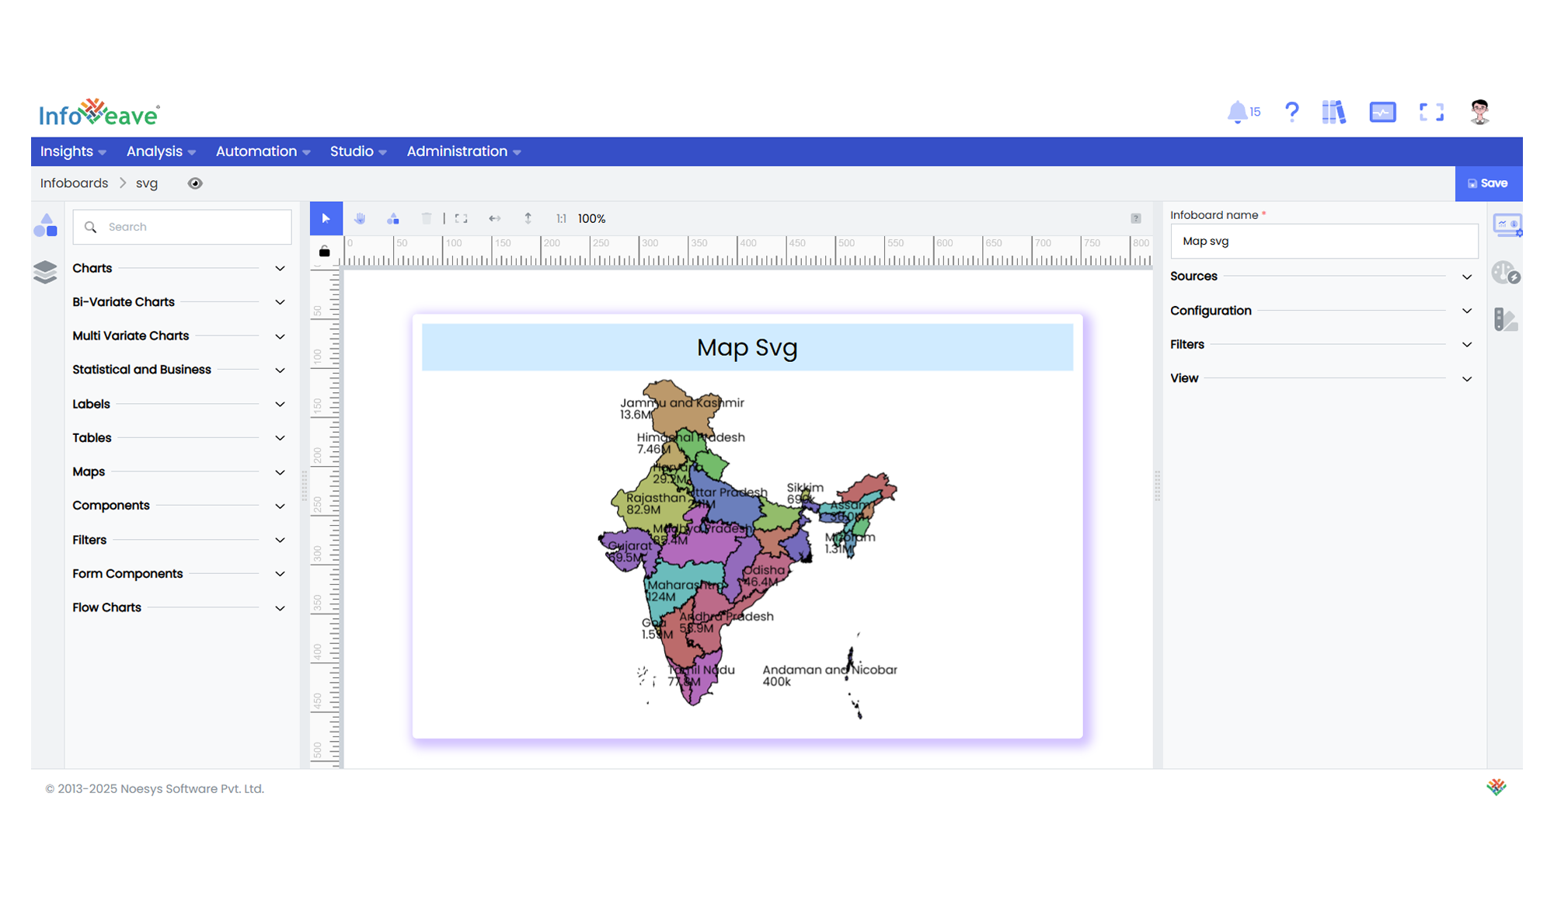Click the widget search field
The width and height of the screenshot is (1554, 901).
183,227
